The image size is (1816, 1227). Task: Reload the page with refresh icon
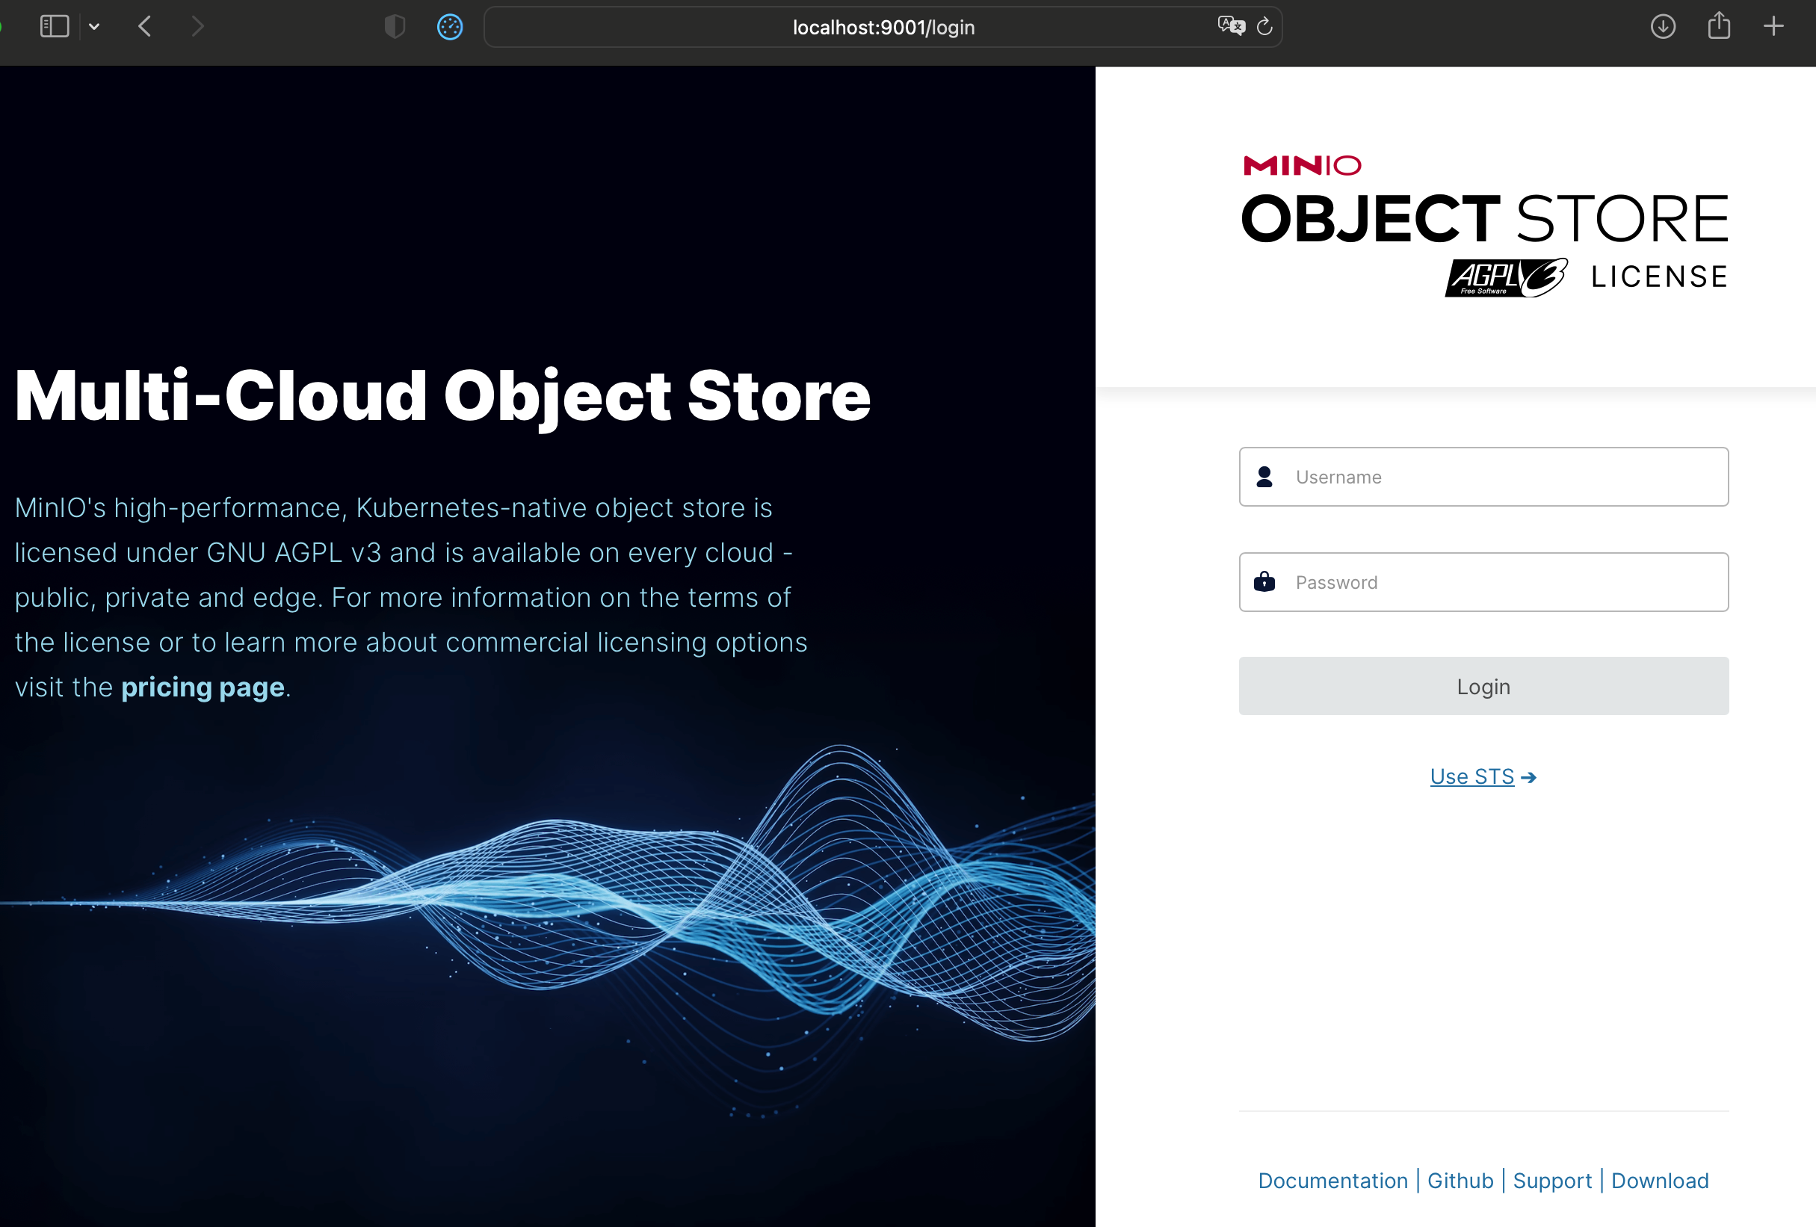1264,27
